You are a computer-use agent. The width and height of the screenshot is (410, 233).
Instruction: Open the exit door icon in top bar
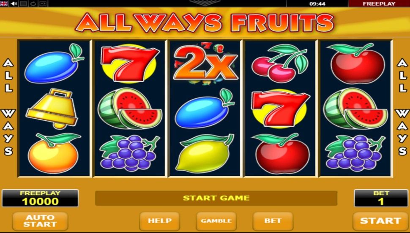[x=43, y=3]
